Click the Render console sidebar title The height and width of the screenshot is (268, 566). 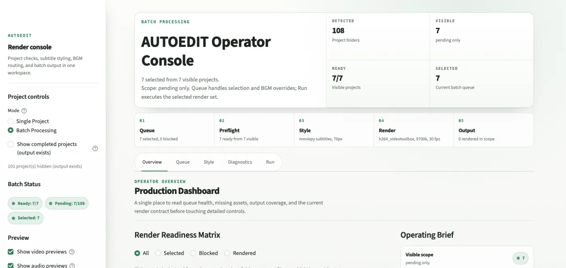(x=30, y=47)
